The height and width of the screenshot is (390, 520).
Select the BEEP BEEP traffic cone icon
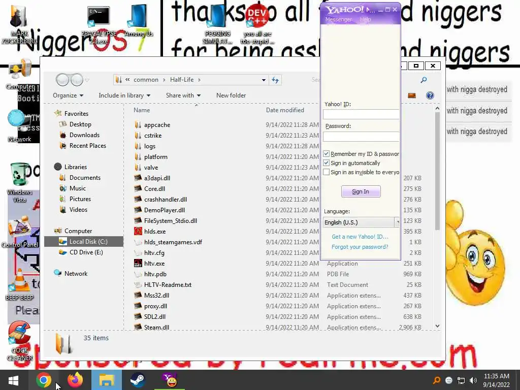click(19, 284)
